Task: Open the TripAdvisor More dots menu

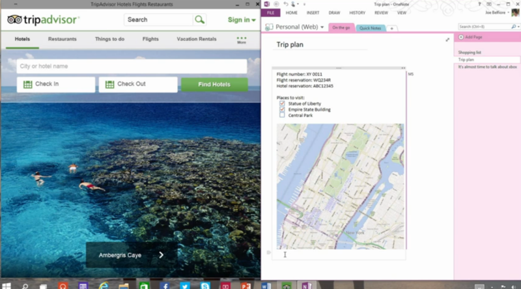Action: coord(242,40)
